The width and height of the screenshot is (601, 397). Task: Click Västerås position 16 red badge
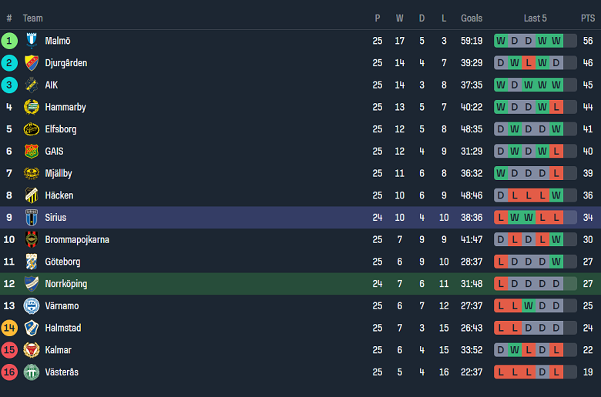[x=9, y=372]
